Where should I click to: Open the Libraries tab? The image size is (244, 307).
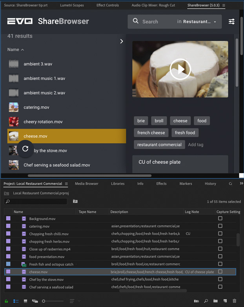pyautogui.click(x=118, y=183)
